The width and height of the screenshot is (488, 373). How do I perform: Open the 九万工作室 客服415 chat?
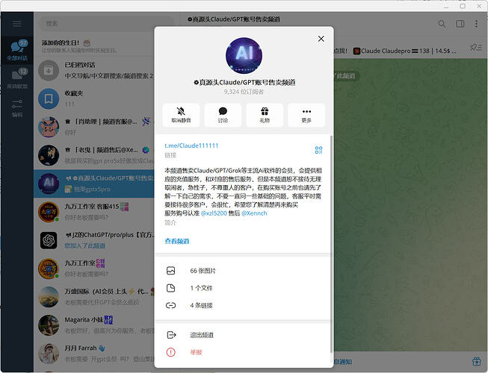point(95,212)
